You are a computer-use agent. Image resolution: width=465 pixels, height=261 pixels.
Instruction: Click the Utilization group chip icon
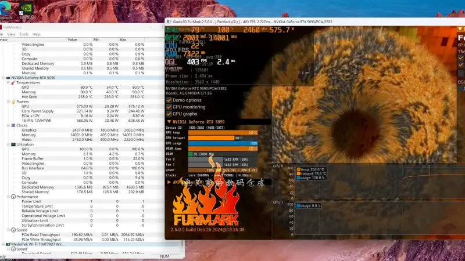click(x=13, y=144)
